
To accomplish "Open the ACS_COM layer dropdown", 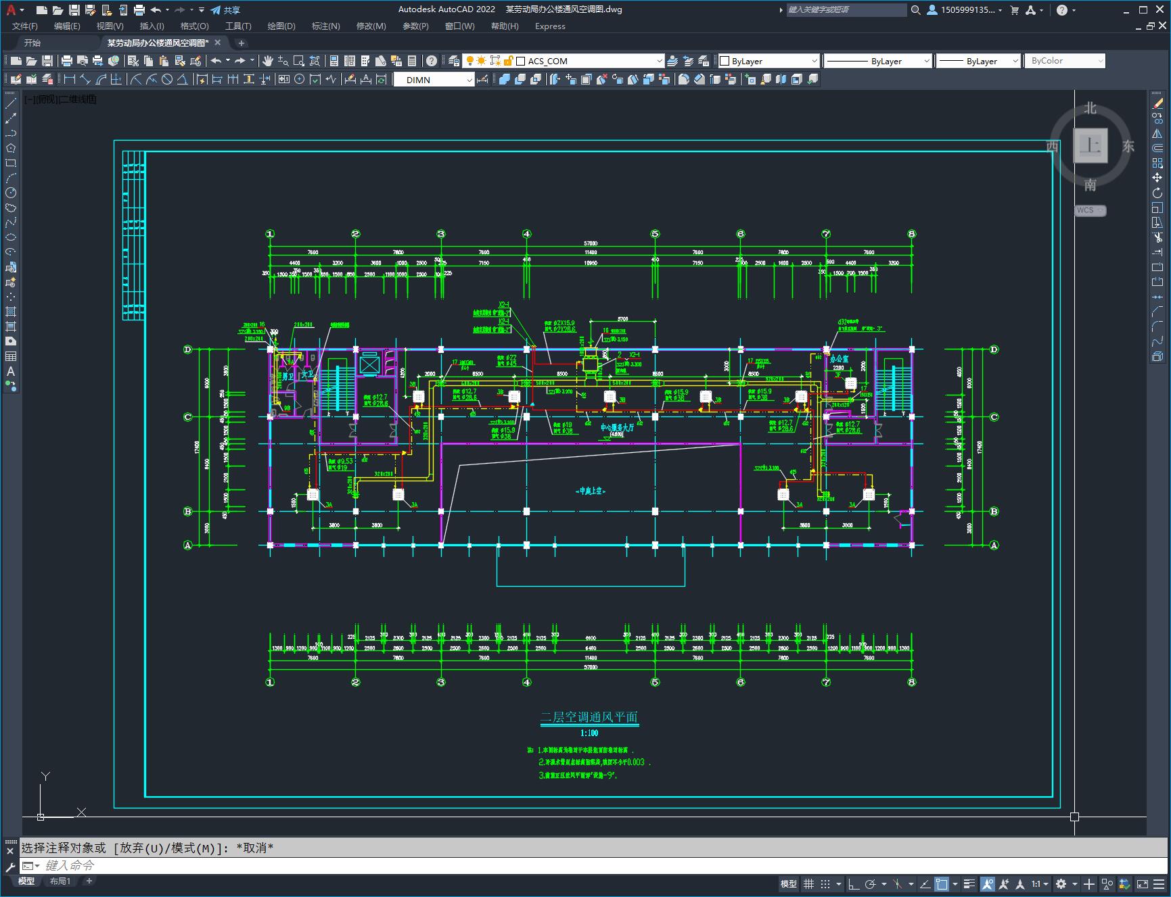I will tap(659, 61).
